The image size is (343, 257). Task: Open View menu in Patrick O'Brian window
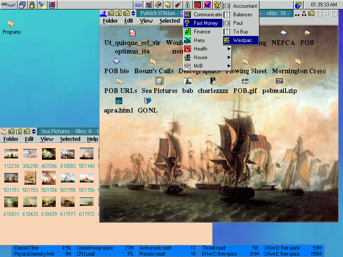[146, 21]
